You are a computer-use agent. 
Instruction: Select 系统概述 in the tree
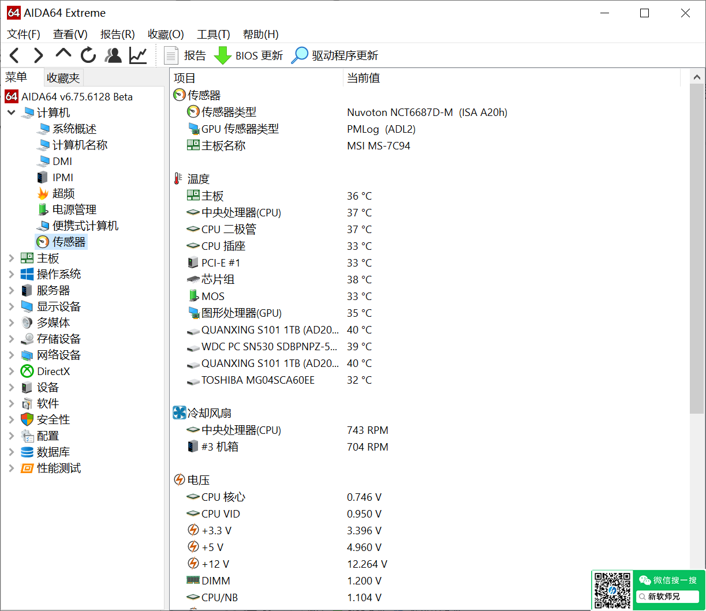click(74, 129)
